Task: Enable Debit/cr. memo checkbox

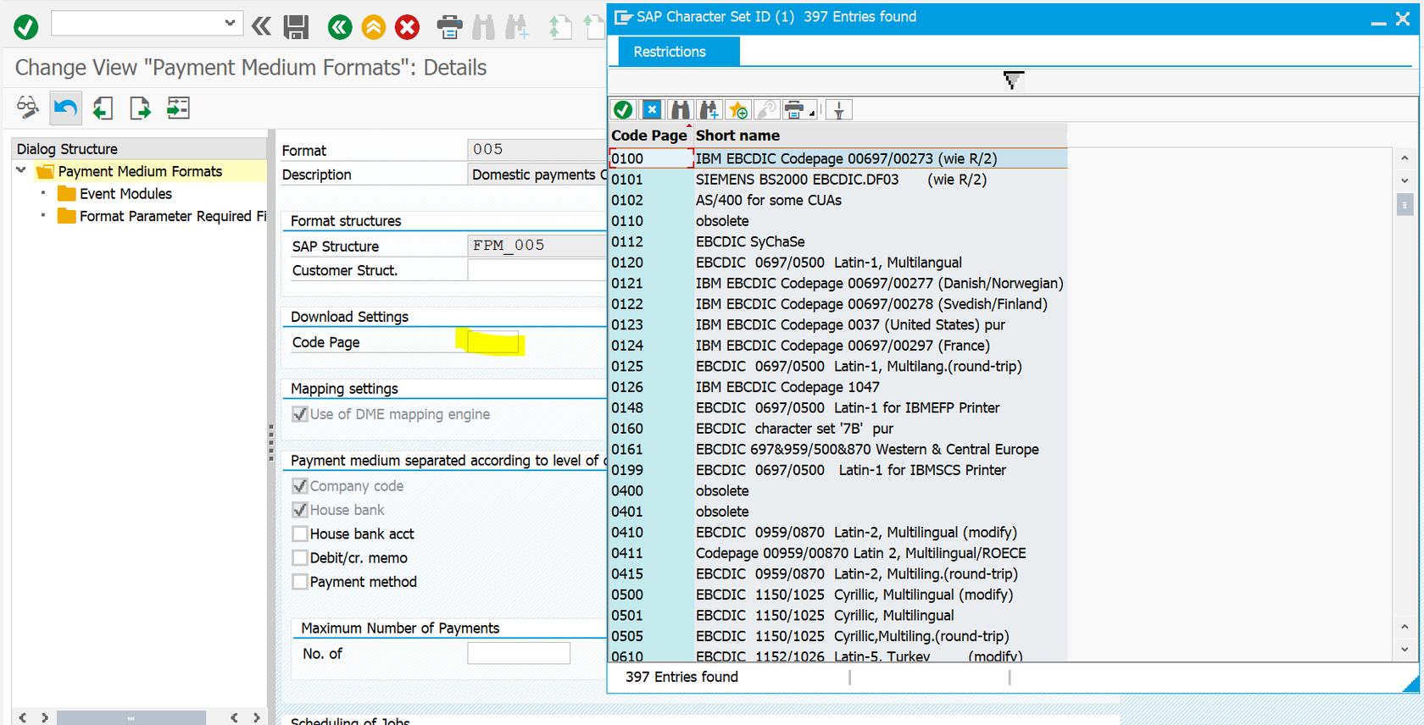Action: click(299, 557)
